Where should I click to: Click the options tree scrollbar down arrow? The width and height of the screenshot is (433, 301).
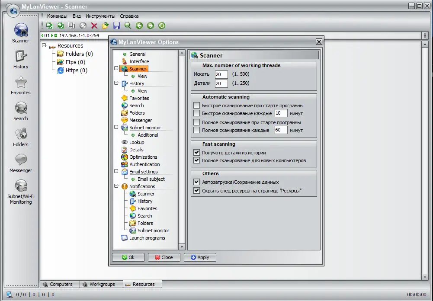click(x=182, y=247)
